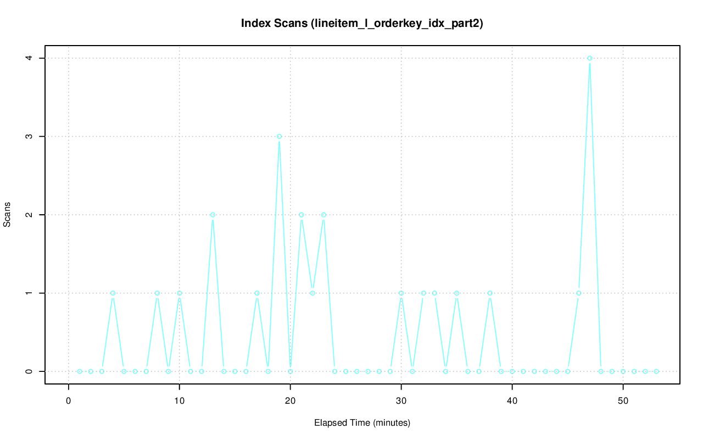Select the last data point at minute 53
This screenshot has width=703, height=440.
[x=656, y=371]
